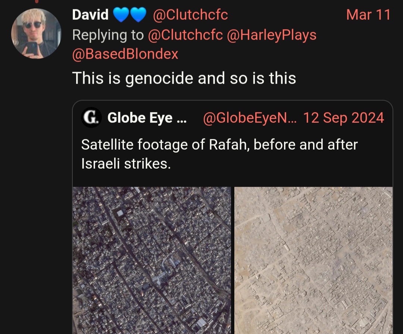View the right after-strikes satellite image
Image resolution: width=403 pixels, height=334 pixels.
point(313,260)
